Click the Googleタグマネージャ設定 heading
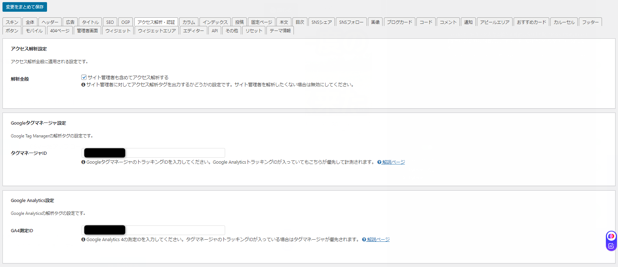Viewport: 618px width, 267px height. click(38, 123)
